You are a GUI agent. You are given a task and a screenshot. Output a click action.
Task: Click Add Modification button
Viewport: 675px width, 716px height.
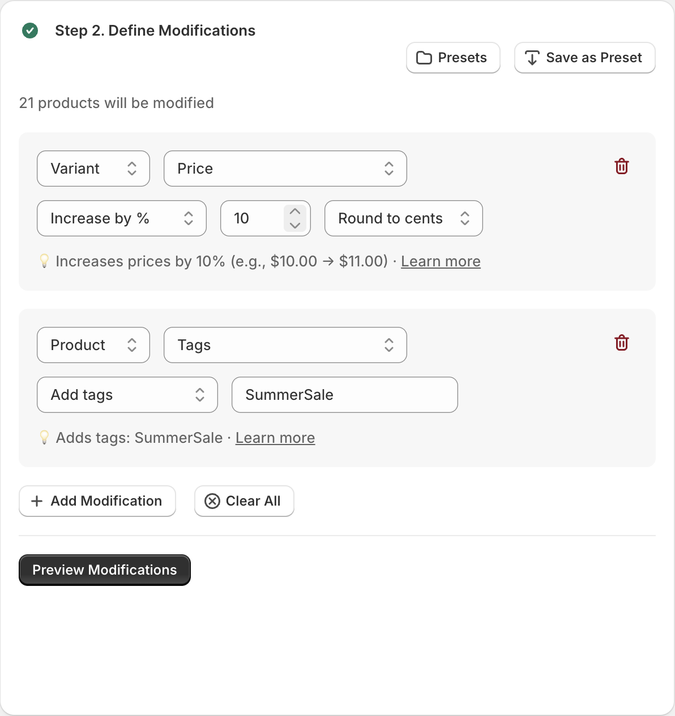97,501
